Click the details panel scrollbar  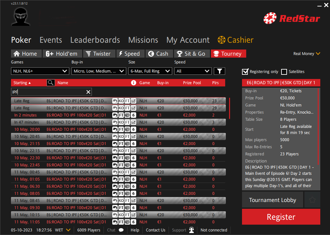pyautogui.click(x=318, y=126)
